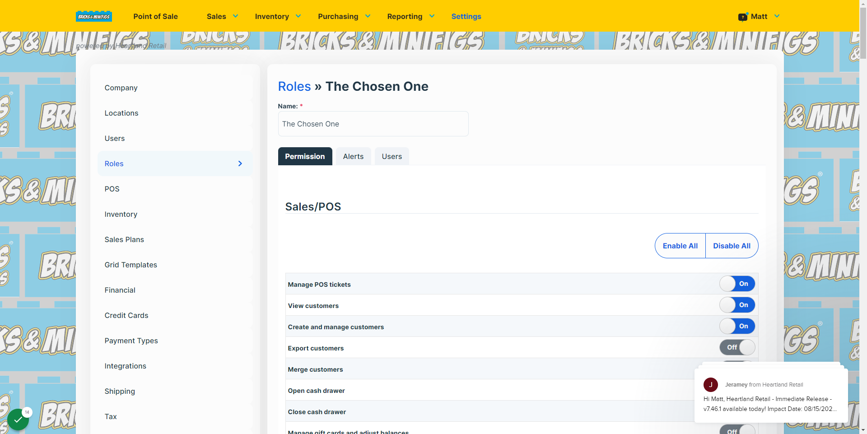Follow the Roles breadcrumb link
Viewport: 867px width, 434px height.
click(294, 86)
